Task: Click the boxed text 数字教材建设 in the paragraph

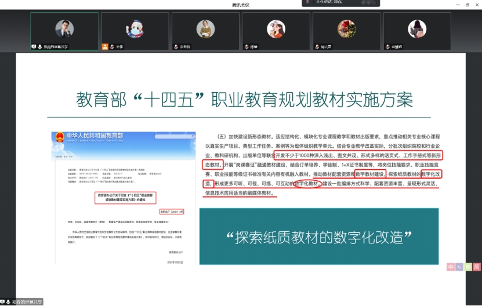Action: (370, 174)
